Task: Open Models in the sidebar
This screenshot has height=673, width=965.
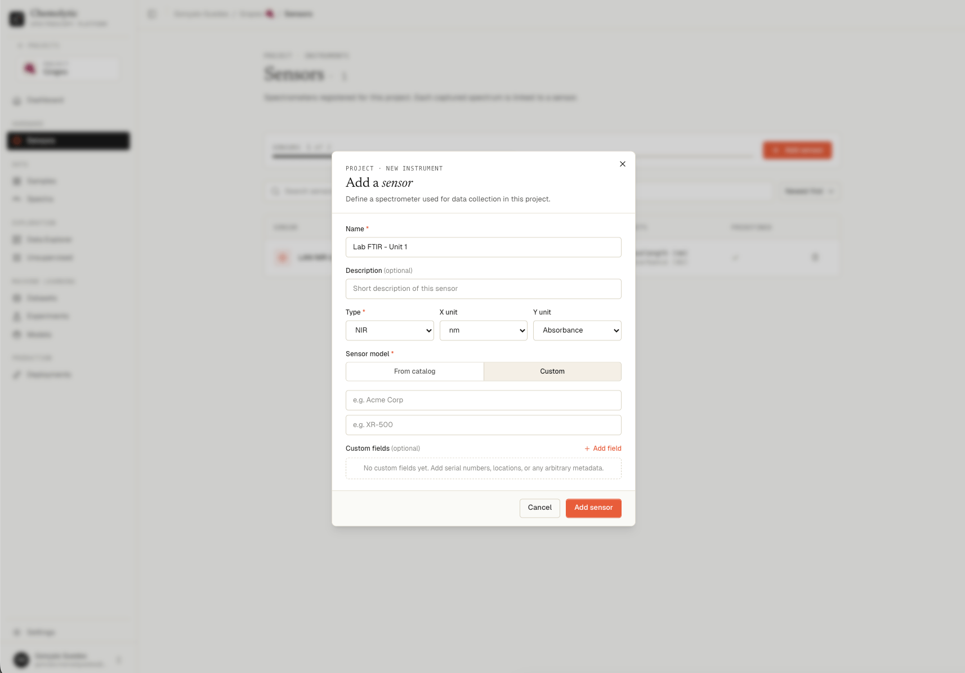Action: 68,335
